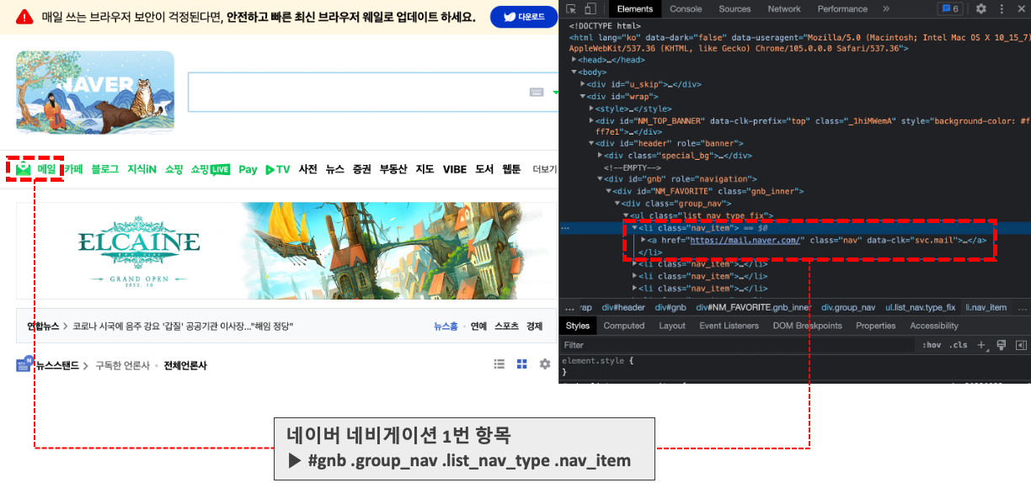Expand the special_bg div node

tap(601, 156)
